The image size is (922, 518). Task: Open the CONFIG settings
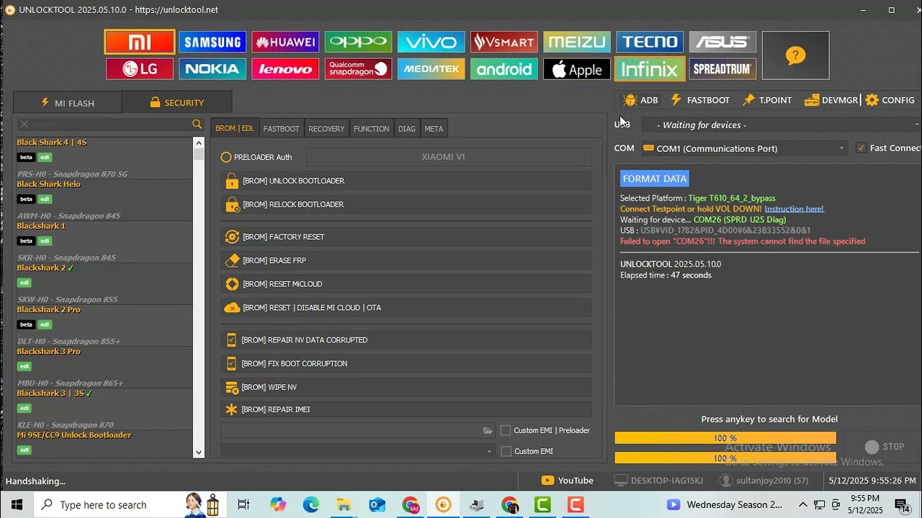pyautogui.click(x=890, y=100)
